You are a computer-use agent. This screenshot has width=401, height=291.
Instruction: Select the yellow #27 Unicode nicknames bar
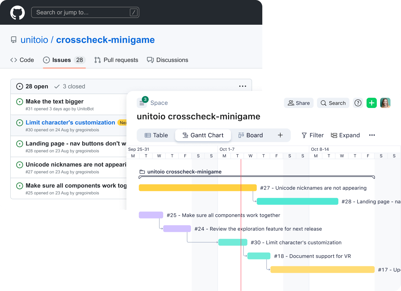198,188
